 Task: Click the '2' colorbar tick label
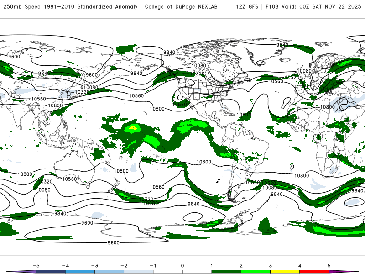(241, 266)
